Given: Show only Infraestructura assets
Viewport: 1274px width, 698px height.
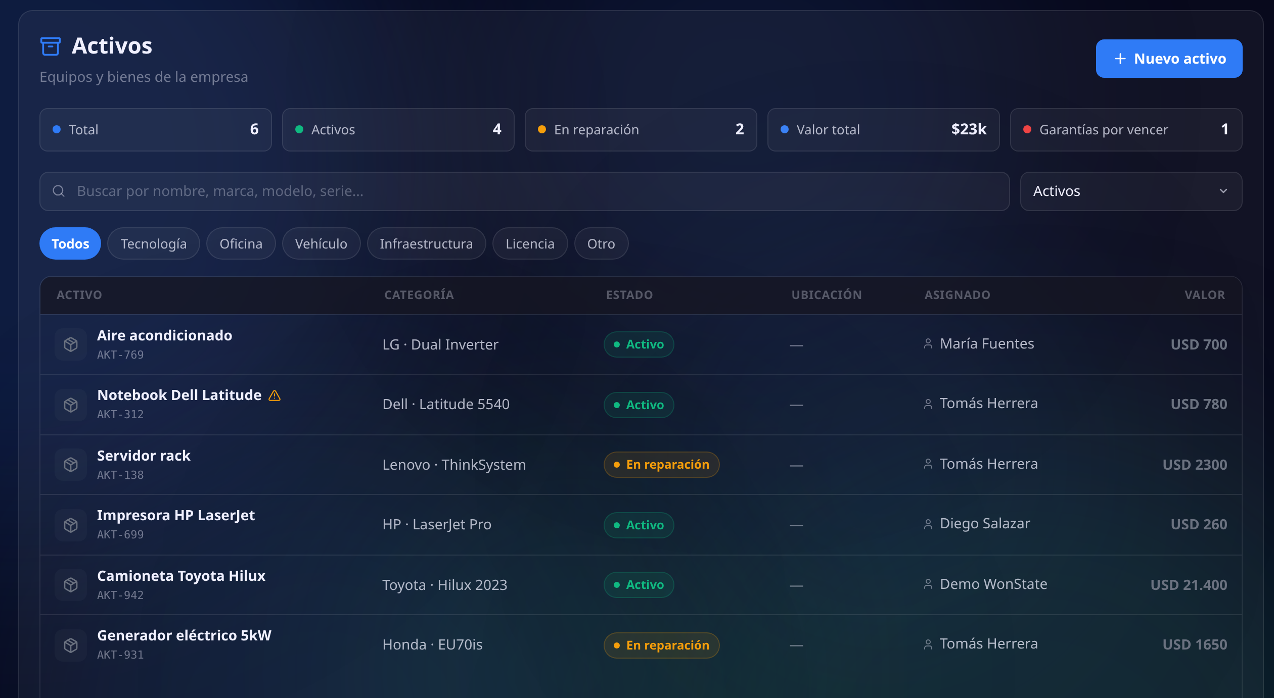Looking at the screenshot, I should 426,243.
